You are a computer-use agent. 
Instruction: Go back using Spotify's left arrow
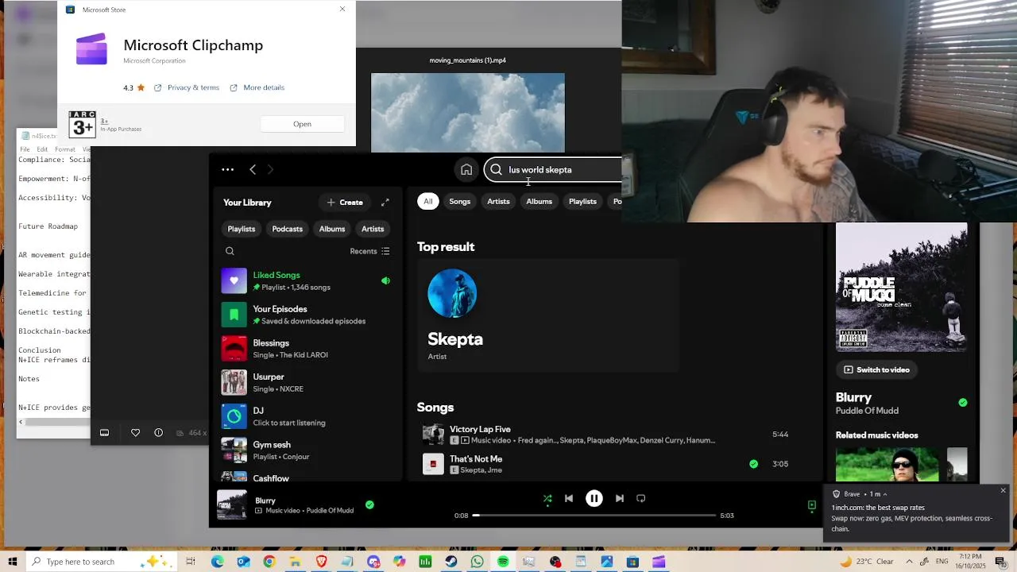click(253, 169)
